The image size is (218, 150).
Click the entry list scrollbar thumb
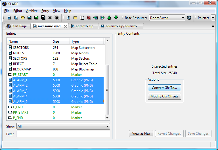point(107,90)
